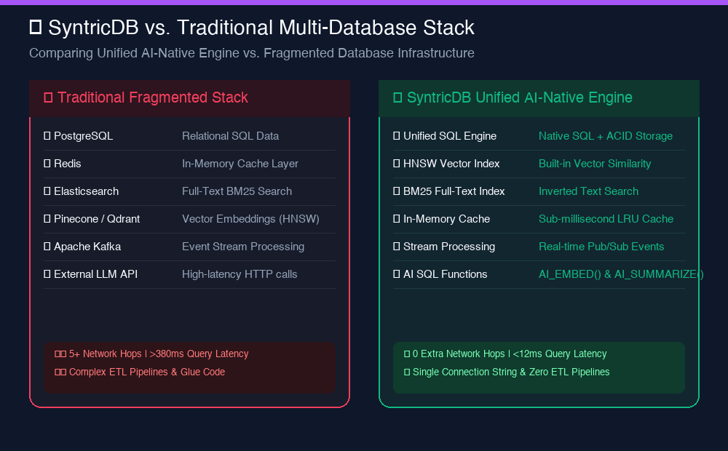The image size is (728, 451).
Task: Click 'Full-Text BM25 Search' description
Action: tap(237, 191)
